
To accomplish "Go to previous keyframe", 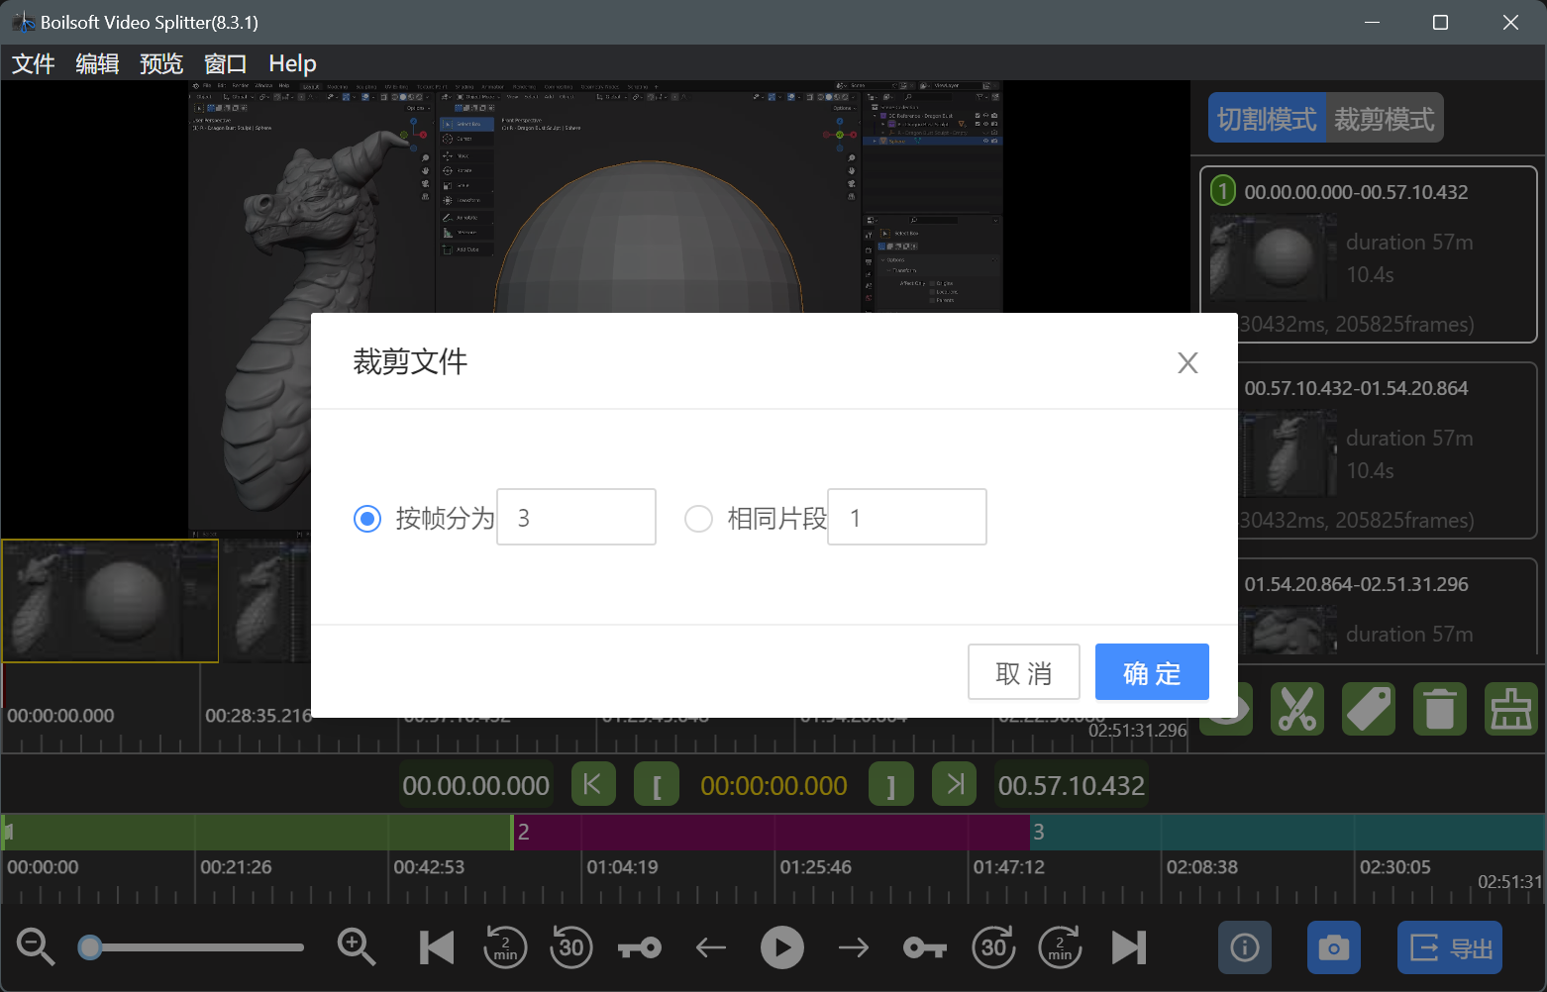I will pos(640,948).
